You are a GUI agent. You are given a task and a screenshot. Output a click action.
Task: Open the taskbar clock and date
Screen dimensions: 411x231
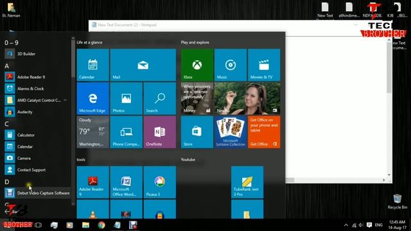(x=398, y=225)
